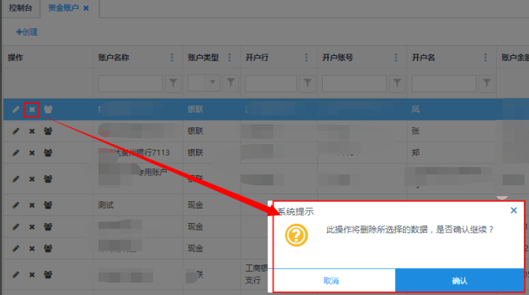Switch to the 控制台 tab
Viewport: 529px width, 295px height.
[x=20, y=8]
